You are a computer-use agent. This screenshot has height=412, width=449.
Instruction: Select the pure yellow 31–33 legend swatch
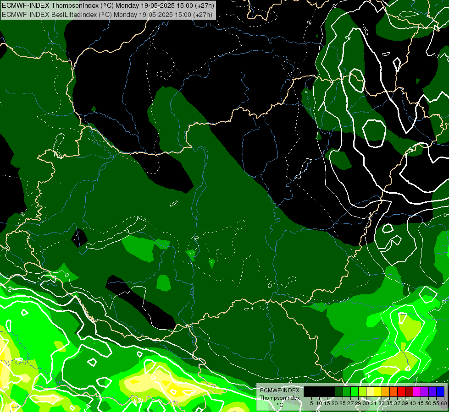tap(378, 391)
